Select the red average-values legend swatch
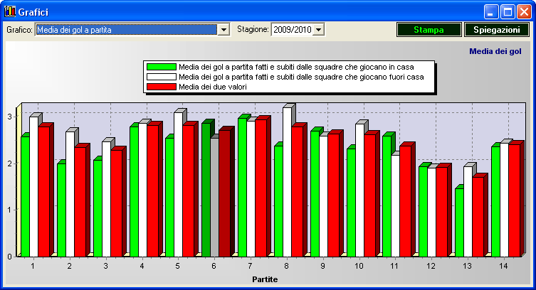 pyautogui.click(x=162, y=87)
